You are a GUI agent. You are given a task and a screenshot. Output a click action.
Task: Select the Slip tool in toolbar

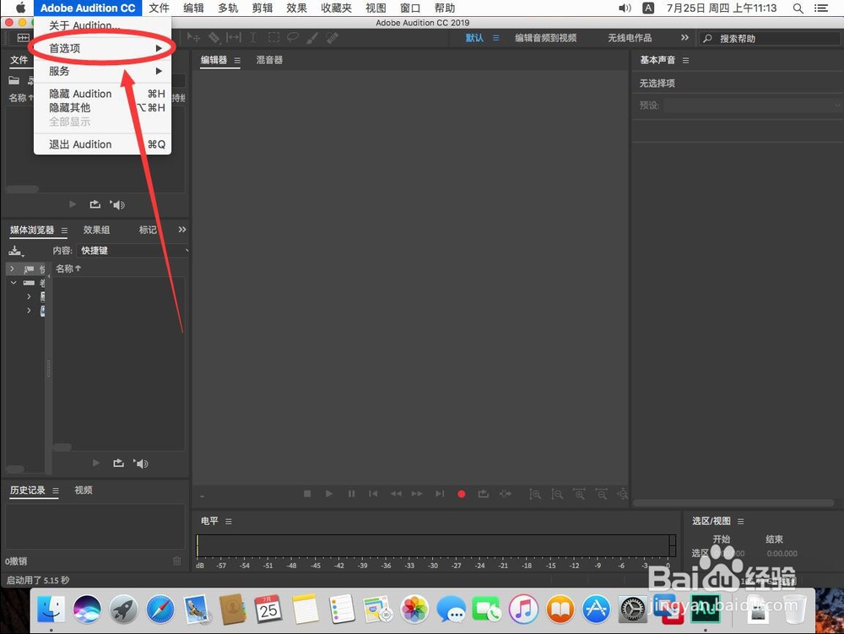[234, 37]
